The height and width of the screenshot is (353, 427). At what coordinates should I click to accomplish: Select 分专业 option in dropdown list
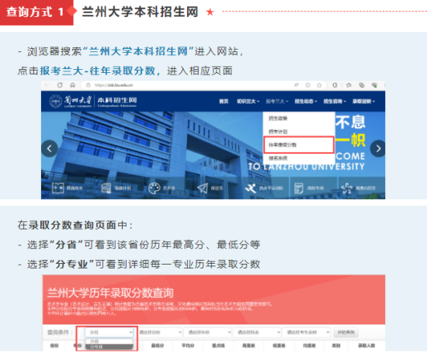coord(109,347)
